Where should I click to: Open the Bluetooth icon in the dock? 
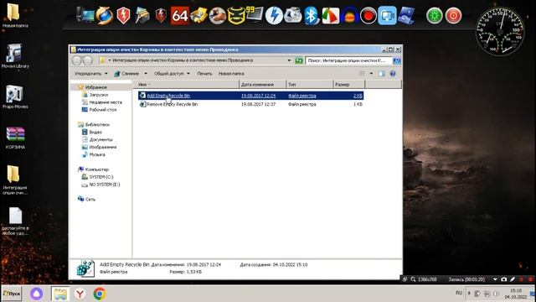[311, 16]
